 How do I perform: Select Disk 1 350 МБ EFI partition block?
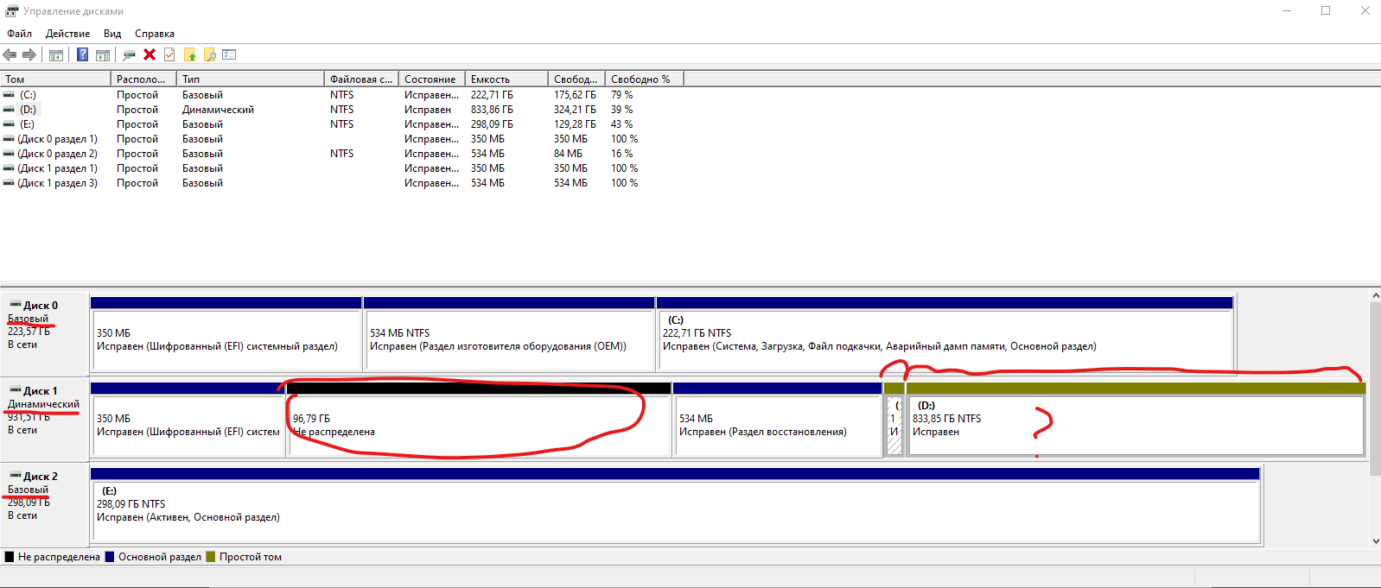click(188, 420)
